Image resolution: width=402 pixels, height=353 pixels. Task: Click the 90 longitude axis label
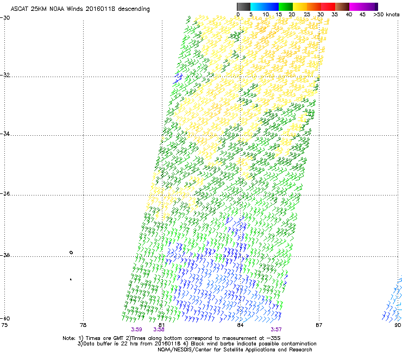[398, 325]
